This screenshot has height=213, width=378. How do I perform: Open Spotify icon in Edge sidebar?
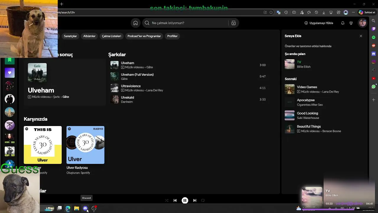point(374,37)
